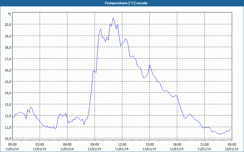Click the 10,0 y-axis value
The height and width of the screenshot is (152, 244).
pyautogui.click(x=8, y=139)
